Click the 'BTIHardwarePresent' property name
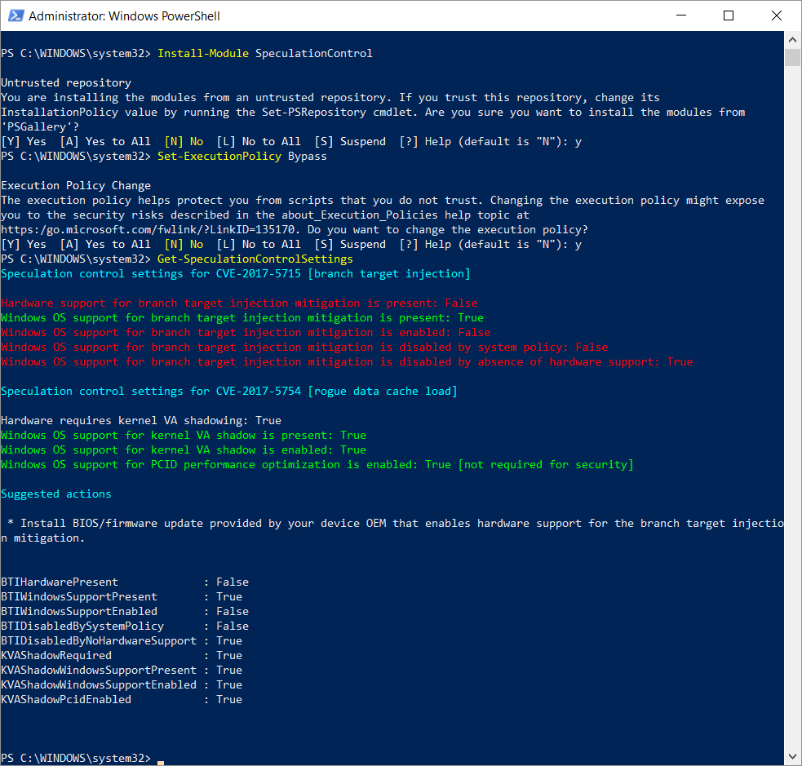Image resolution: width=802 pixels, height=766 pixels. [x=60, y=582]
